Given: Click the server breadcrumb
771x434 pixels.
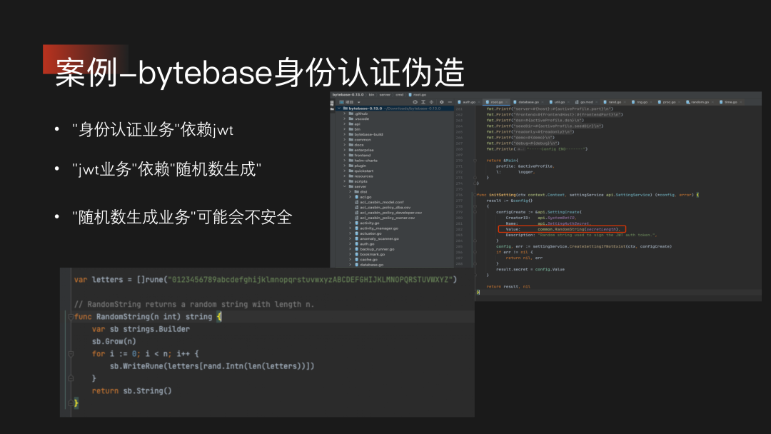Looking at the screenshot, I should pos(385,94).
